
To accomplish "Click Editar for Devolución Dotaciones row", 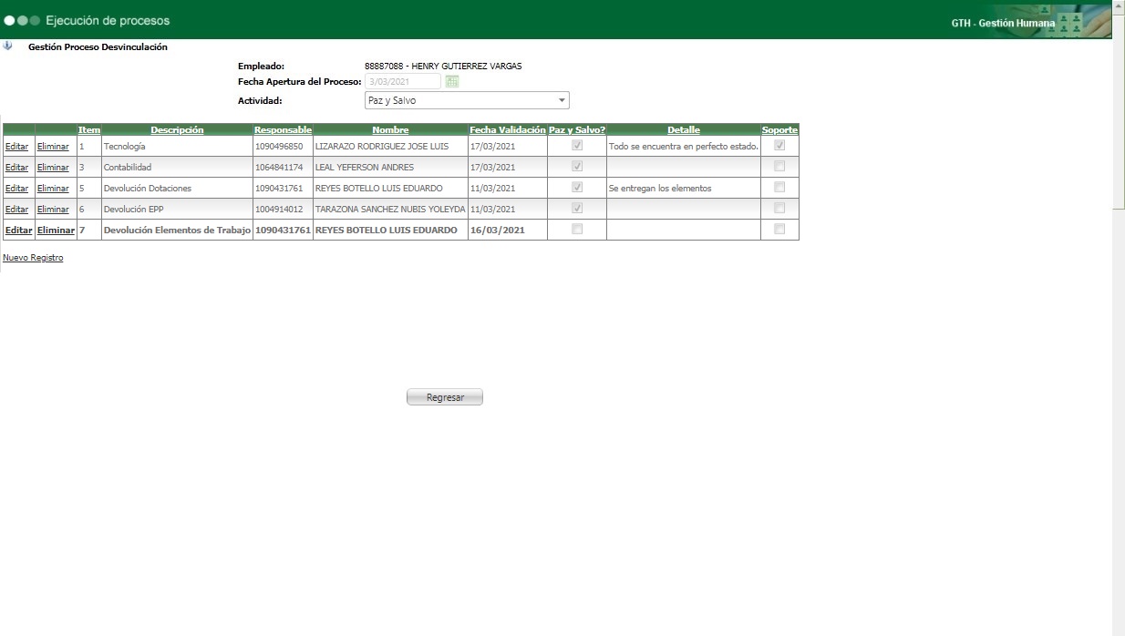I will [x=16, y=189].
